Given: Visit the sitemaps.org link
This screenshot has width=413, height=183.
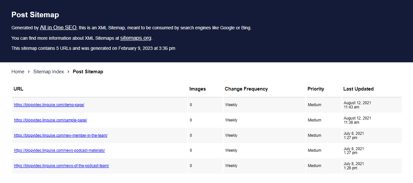Looking at the screenshot, I should click(x=136, y=38).
